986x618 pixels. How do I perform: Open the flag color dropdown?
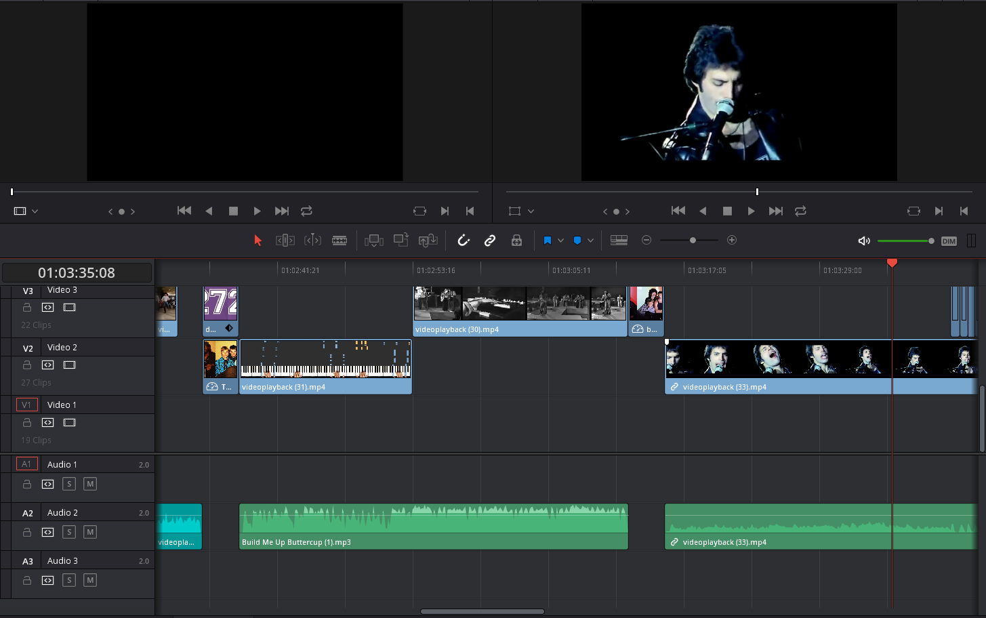point(560,240)
